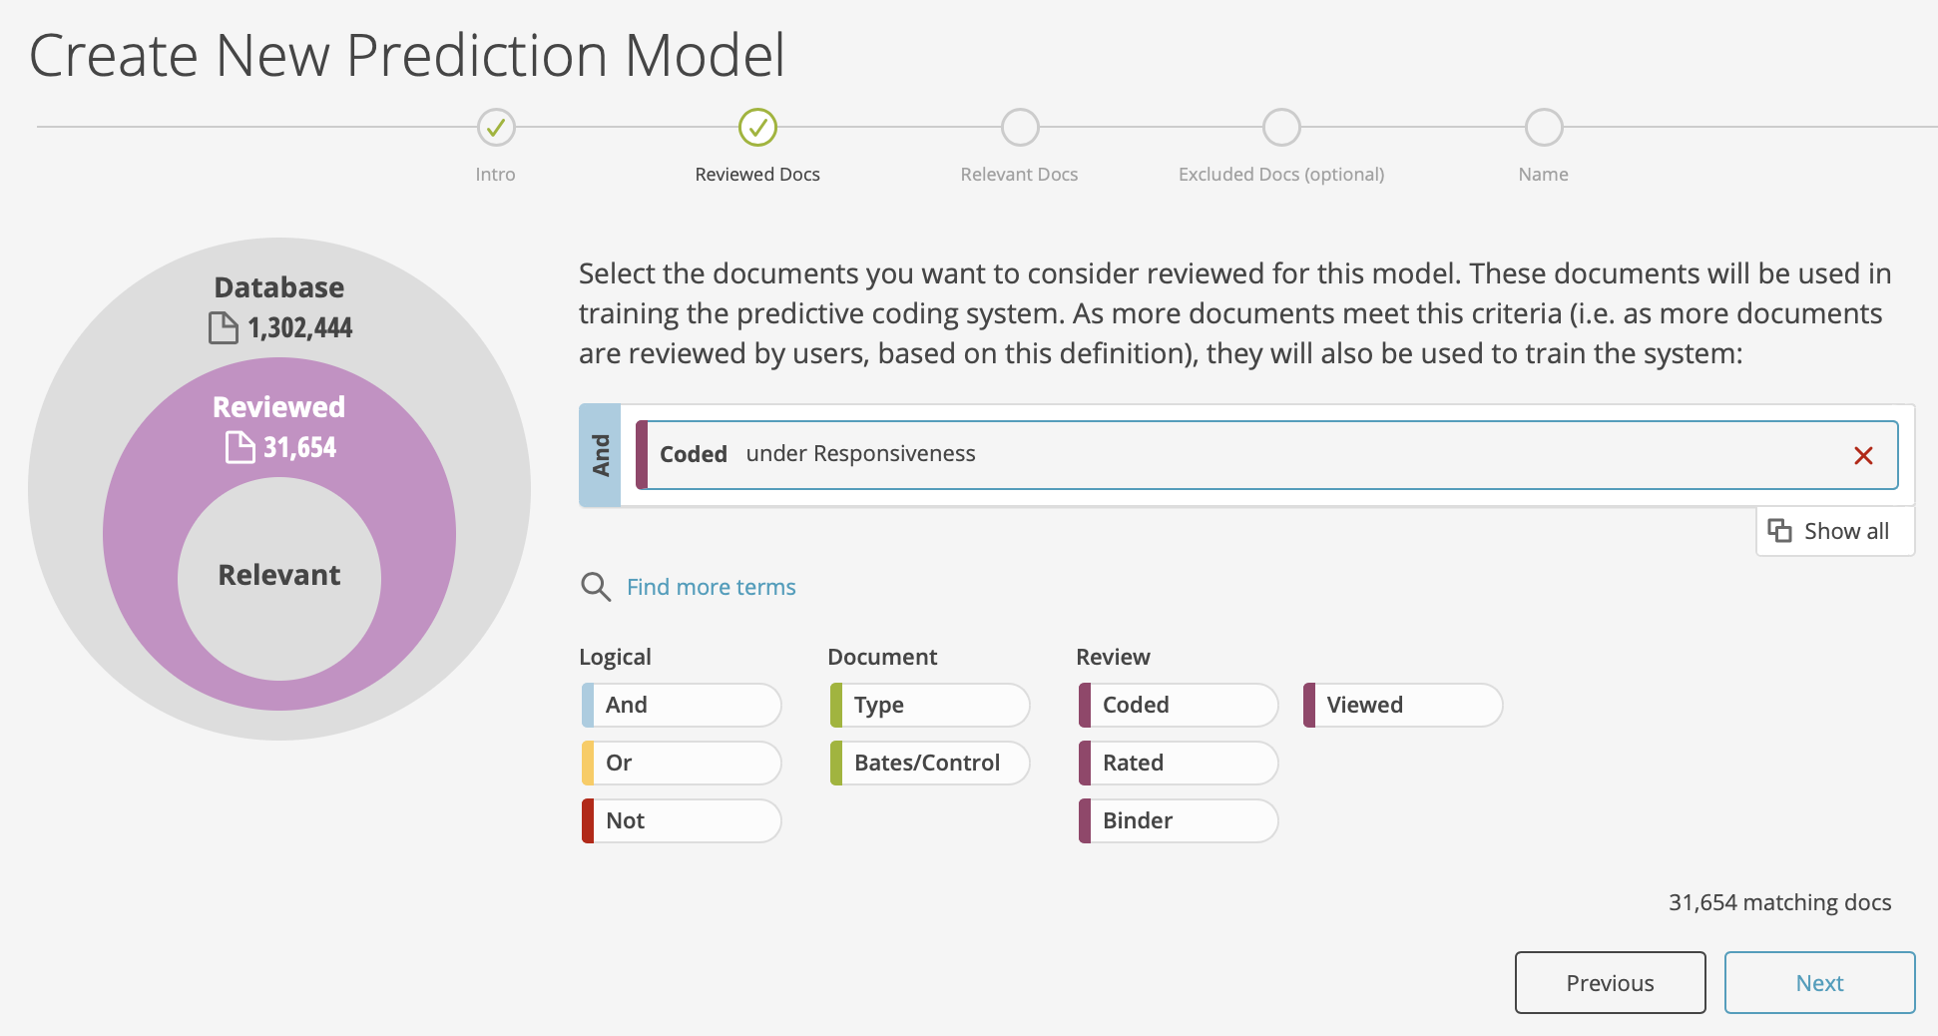The width and height of the screenshot is (1938, 1036).
Task: Add the Bates/Control document term
Action: coord(930,763)
